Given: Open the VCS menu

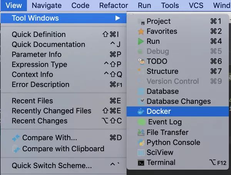Looking at the screenshot, I should click(196, 6).
